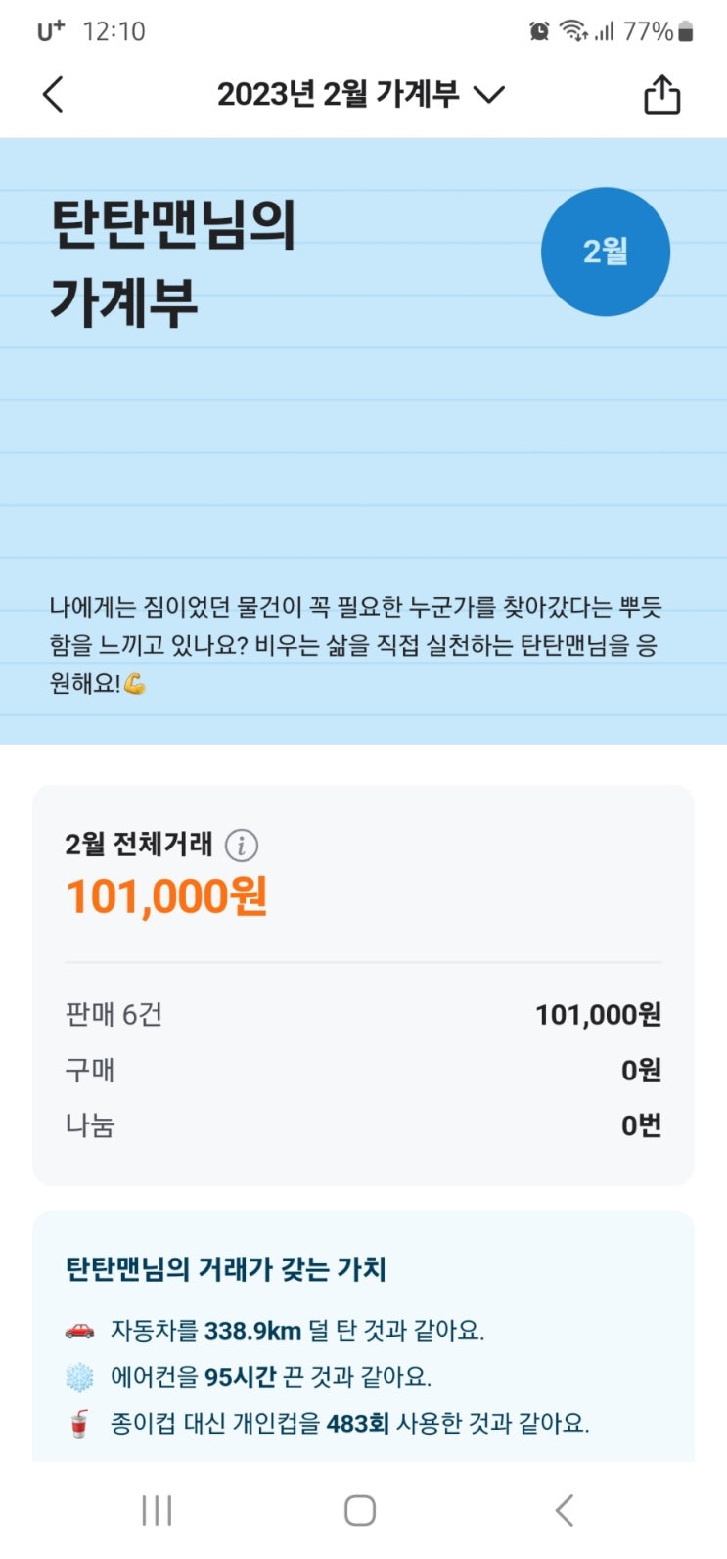Tap the alarm icon in status bar
Image resolution: width=727 pixels, height=1559 pixels.
click(539, 31)
